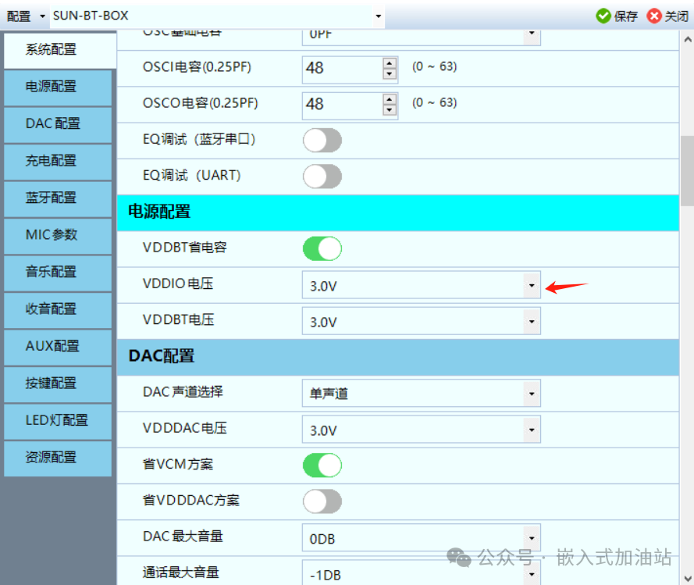
Task: Click the OSCI电容 value input field
Action: pos(343,69)
